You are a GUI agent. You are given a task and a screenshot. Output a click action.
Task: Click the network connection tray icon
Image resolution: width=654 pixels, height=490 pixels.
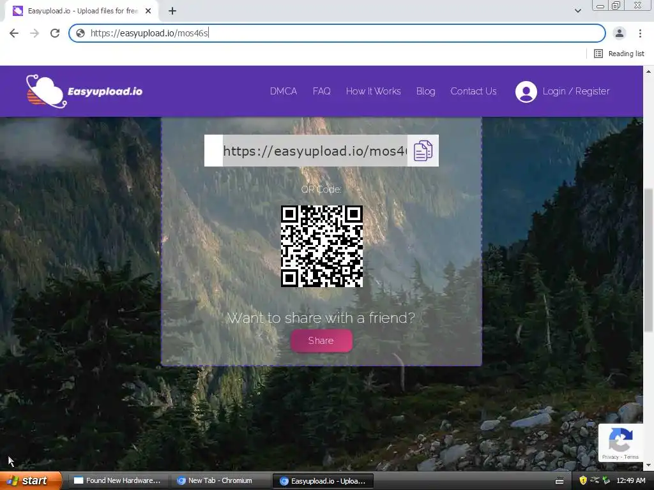point(595,480)
